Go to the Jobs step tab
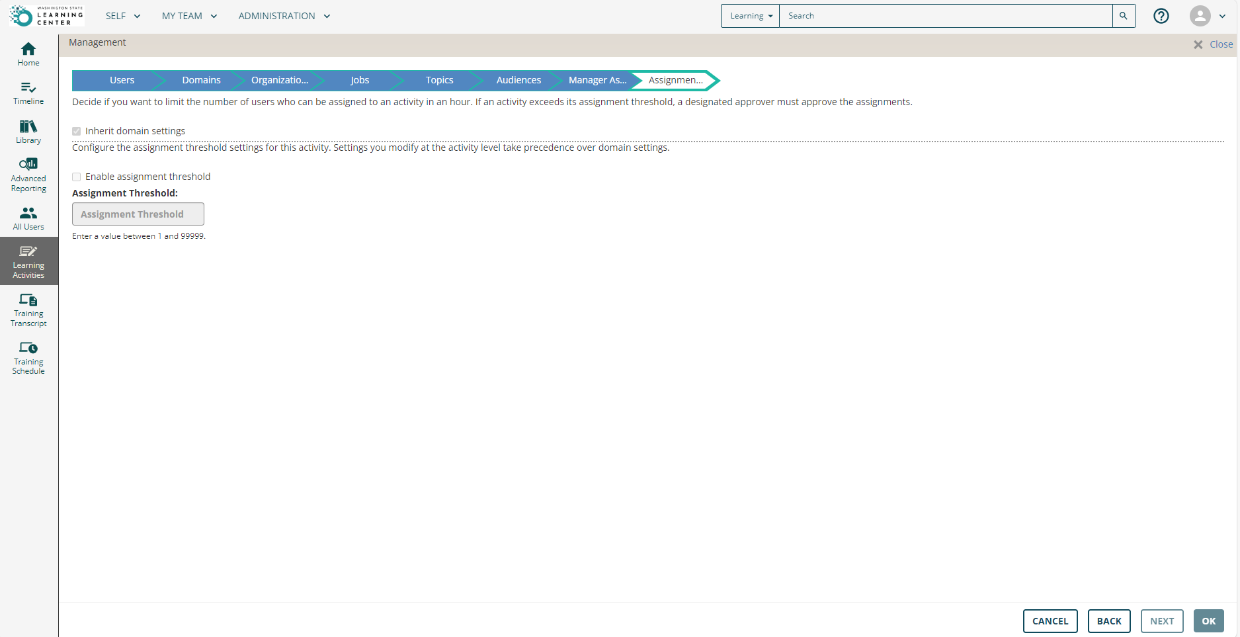 pyautogui.click(x=358, y=80)
